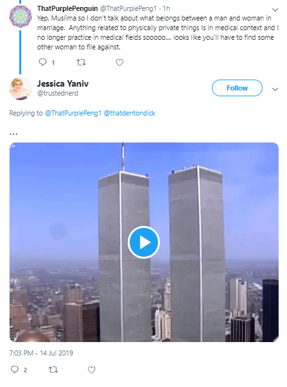The height and width of the screenshot is (387, 287).
Task: Retweet Jessica Yaniv's tweet
Action: tap(53, 370)
